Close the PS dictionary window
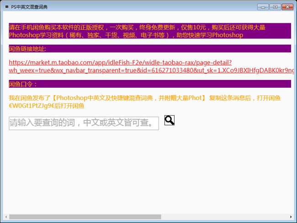The image size is (297, 223). click(x=287, y=7)
